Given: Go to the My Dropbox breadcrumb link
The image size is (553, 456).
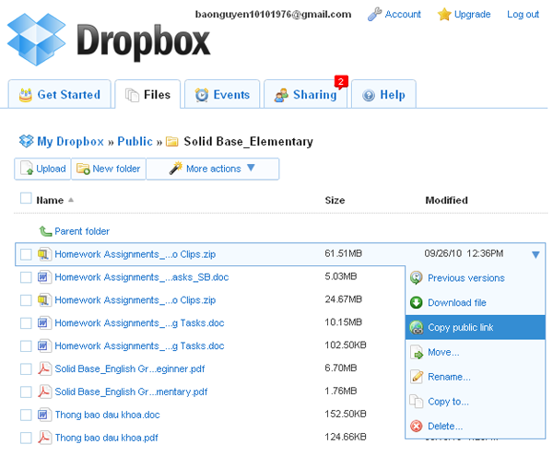Looking at the screenshot, I should click(71, 141).
